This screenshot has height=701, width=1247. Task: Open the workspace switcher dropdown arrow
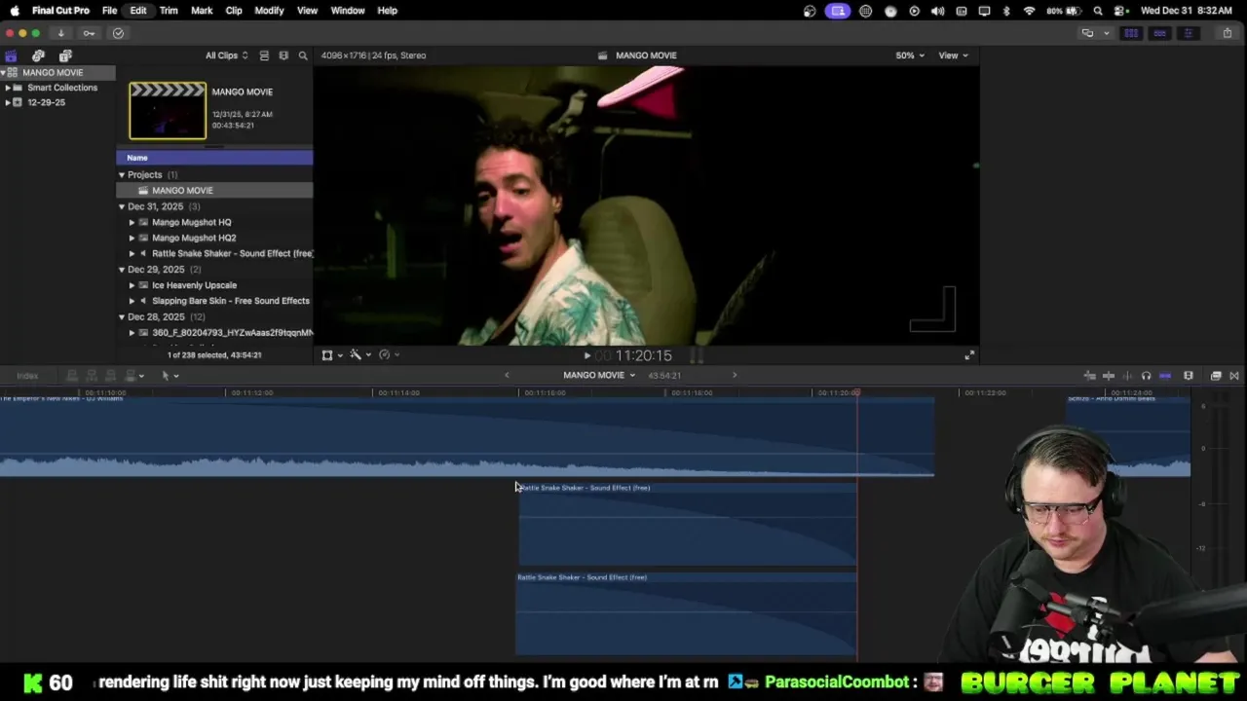1106,33
